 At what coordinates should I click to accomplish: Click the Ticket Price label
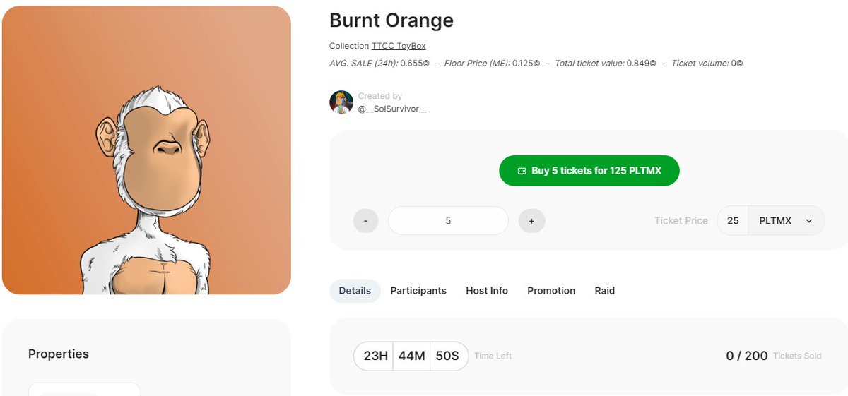coord(681,221)
